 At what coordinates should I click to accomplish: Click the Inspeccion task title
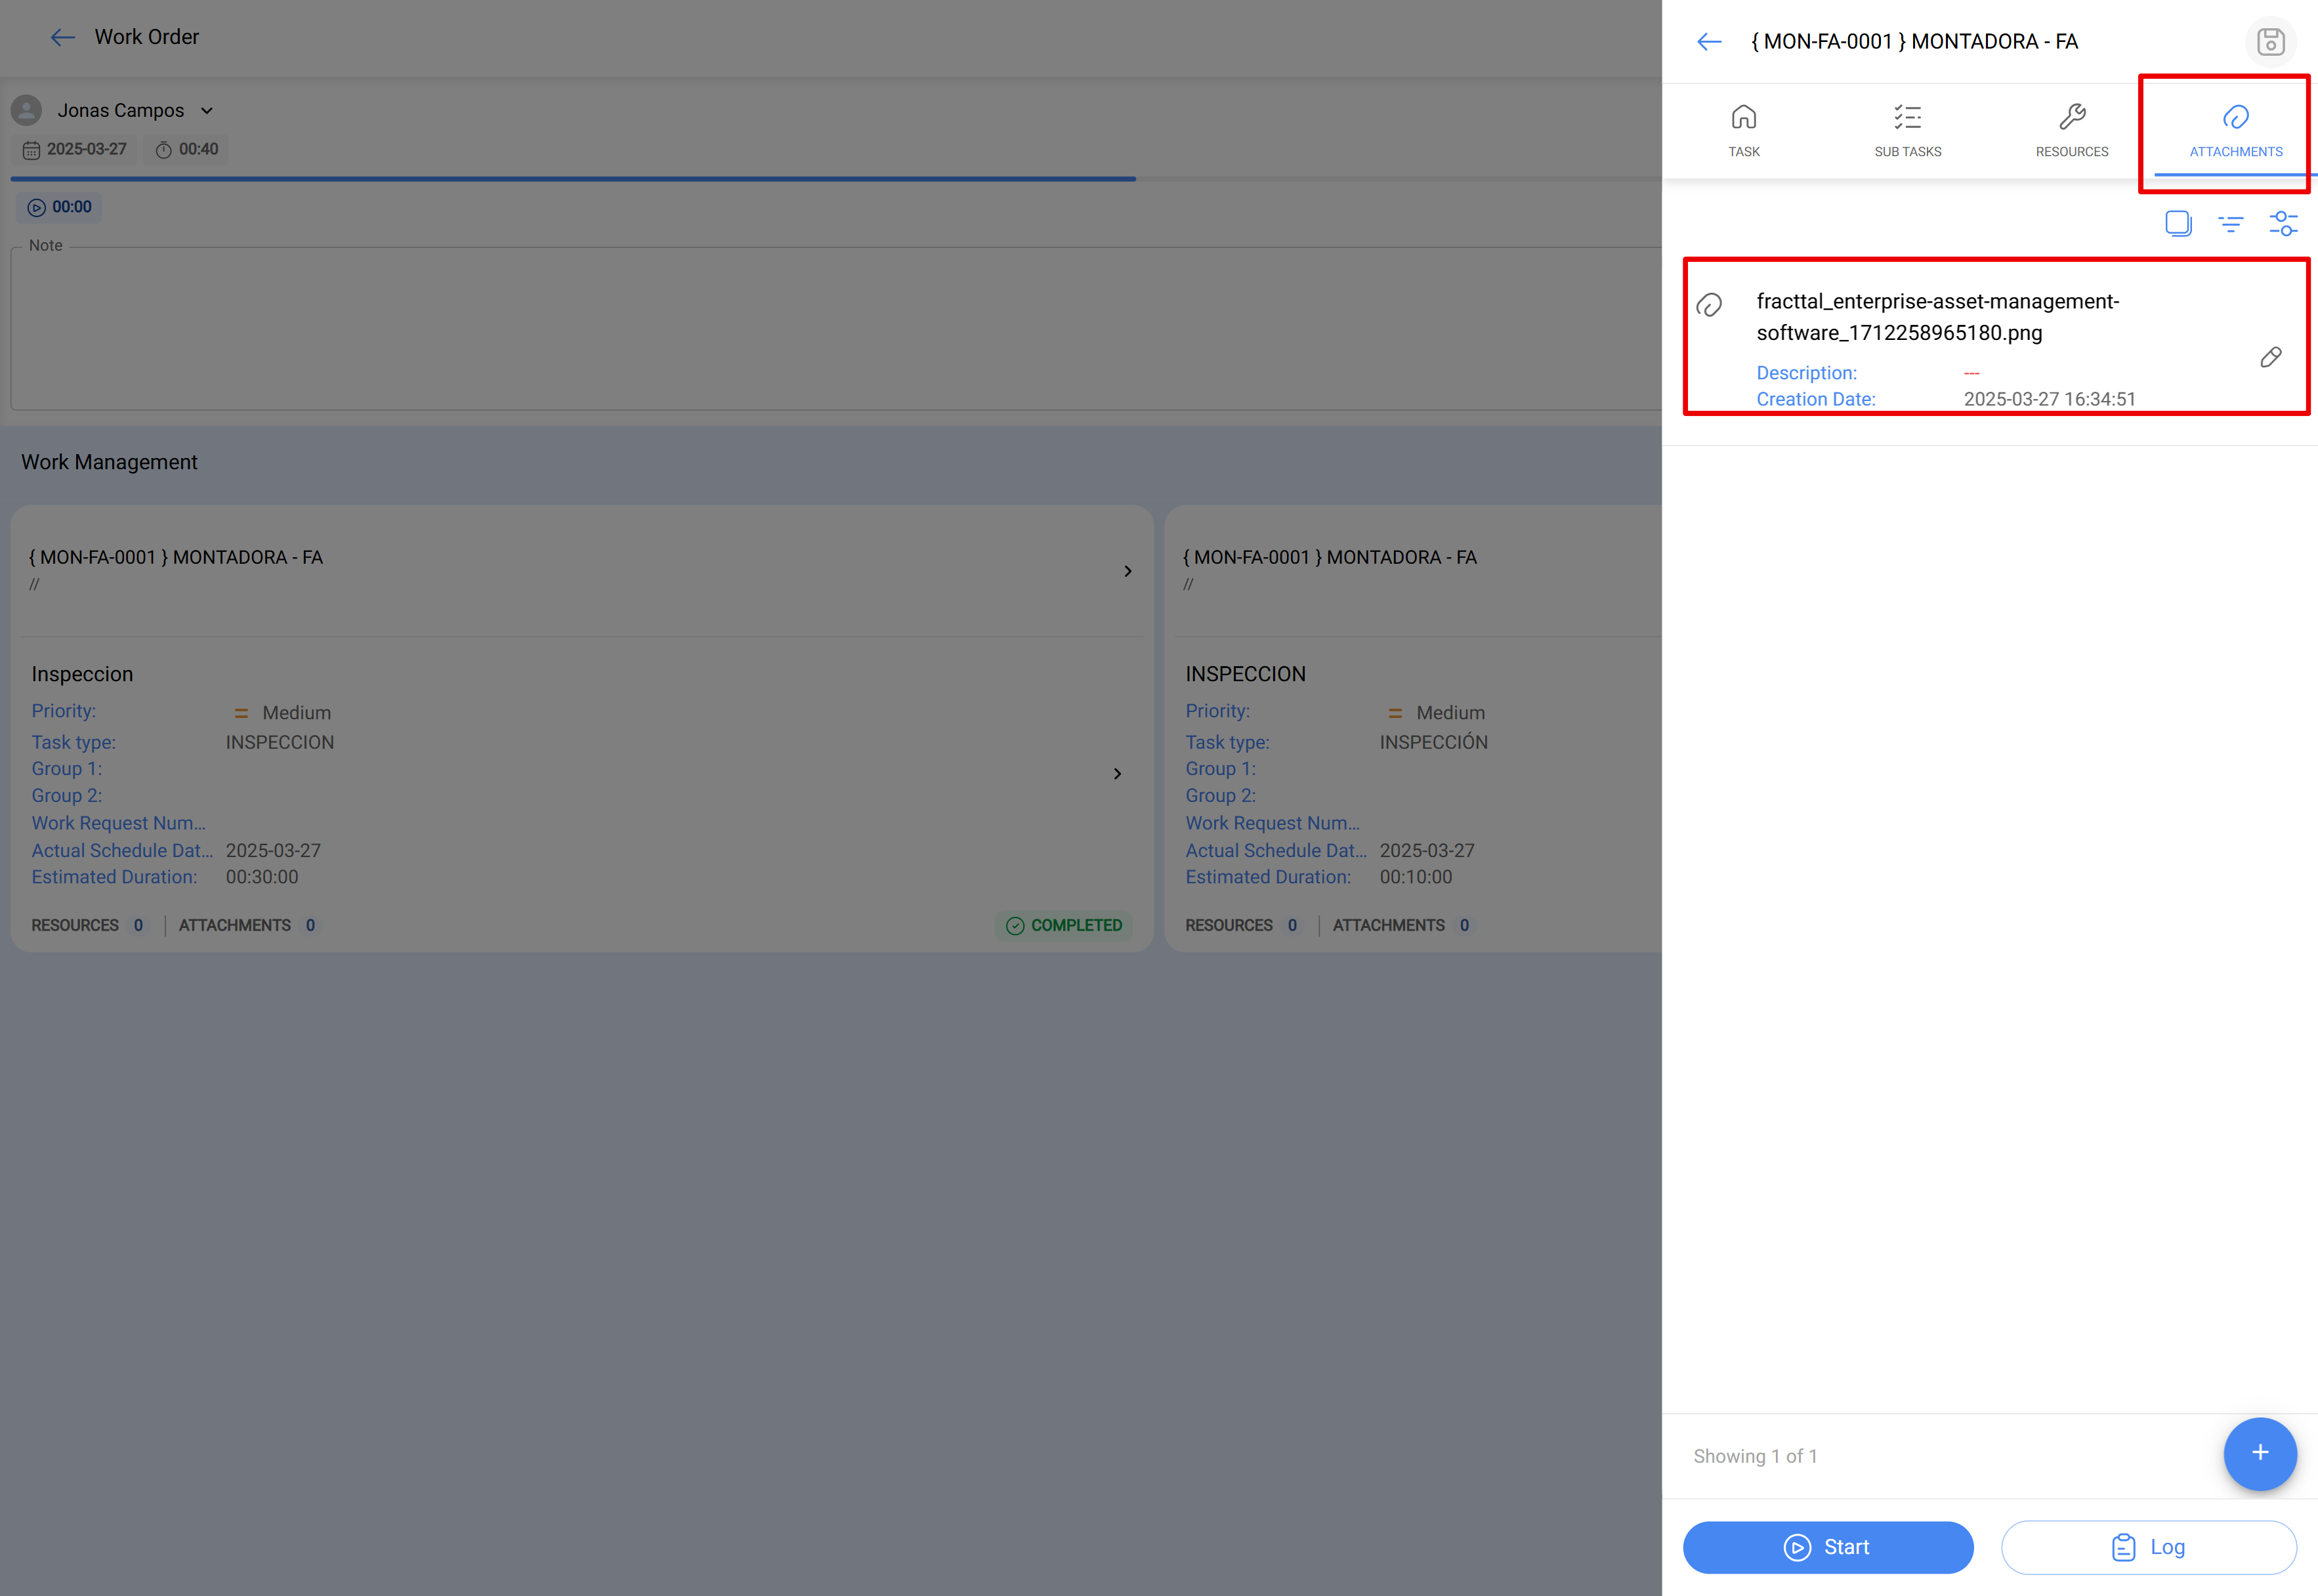(x=82, y=674)
